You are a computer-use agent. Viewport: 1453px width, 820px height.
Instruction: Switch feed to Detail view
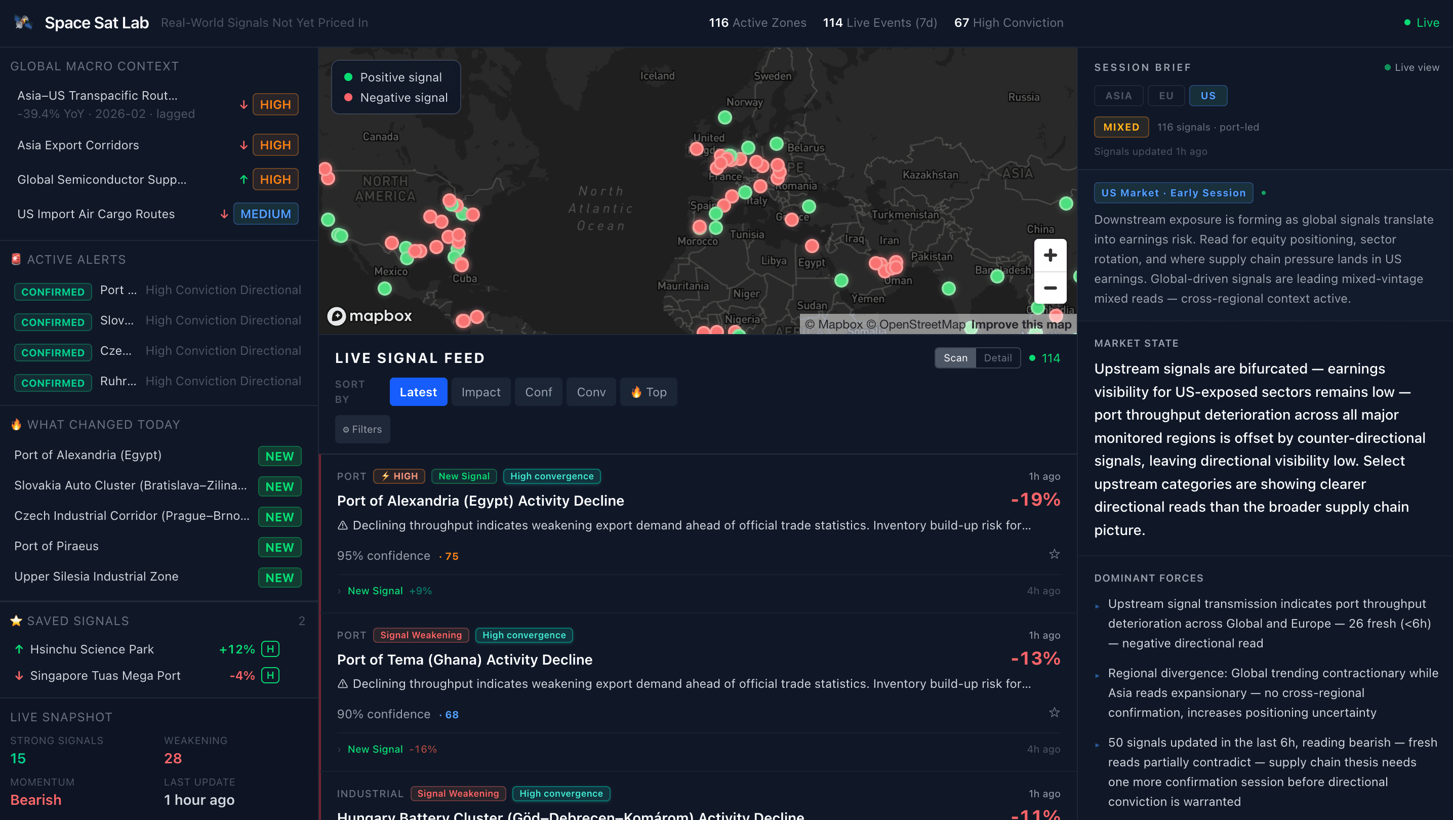[997, 358]
